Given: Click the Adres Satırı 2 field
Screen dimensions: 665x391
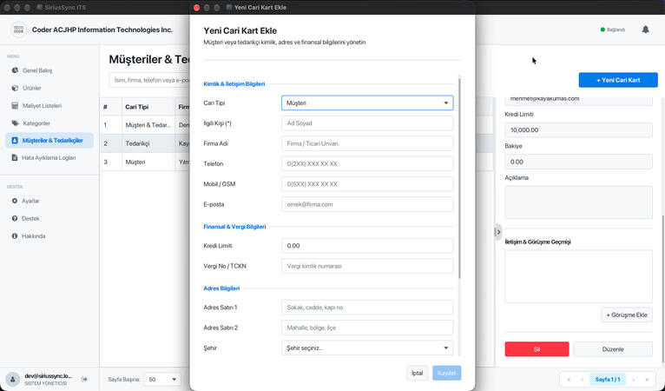Looking at the screenshot, I should coord(367,328).
